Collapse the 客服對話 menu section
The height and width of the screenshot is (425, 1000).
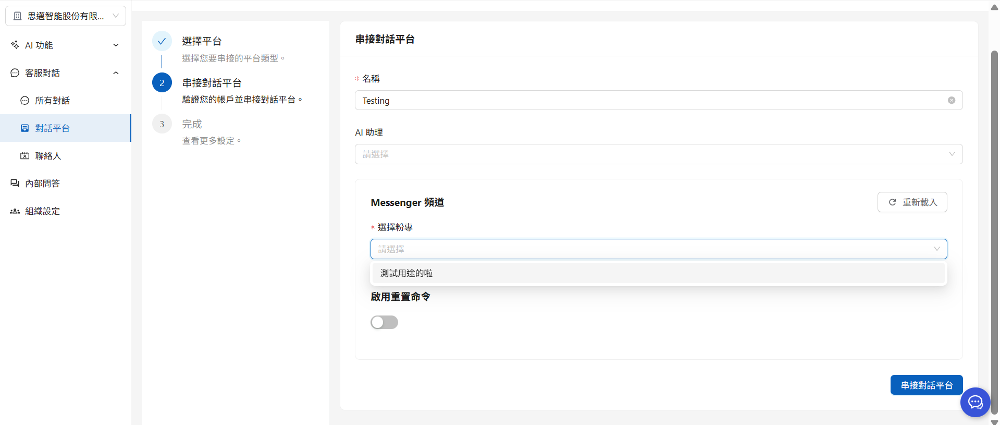[x=116, y=73]
